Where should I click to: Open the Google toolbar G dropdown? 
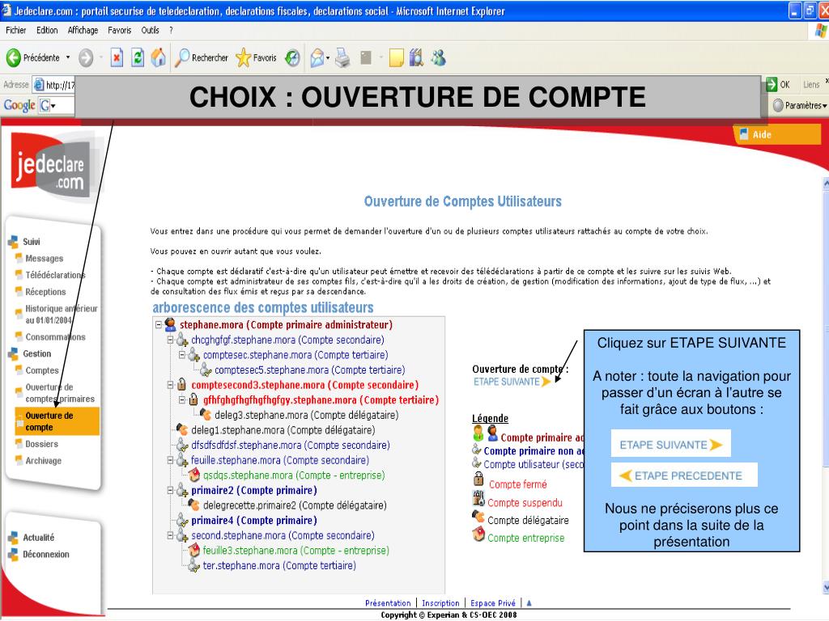point(48,106)
